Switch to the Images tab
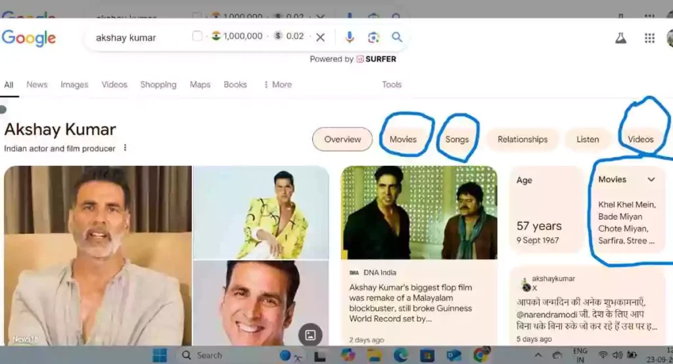The image size is (673, 364). coord(74,85)
